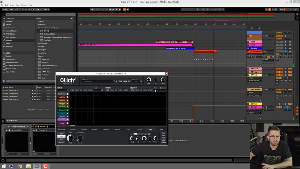The height and width of the screenshot is (169, 300).
Task: Expand the Arturia plugin folder
Action: pyautogui.click(x=37, y=22)
